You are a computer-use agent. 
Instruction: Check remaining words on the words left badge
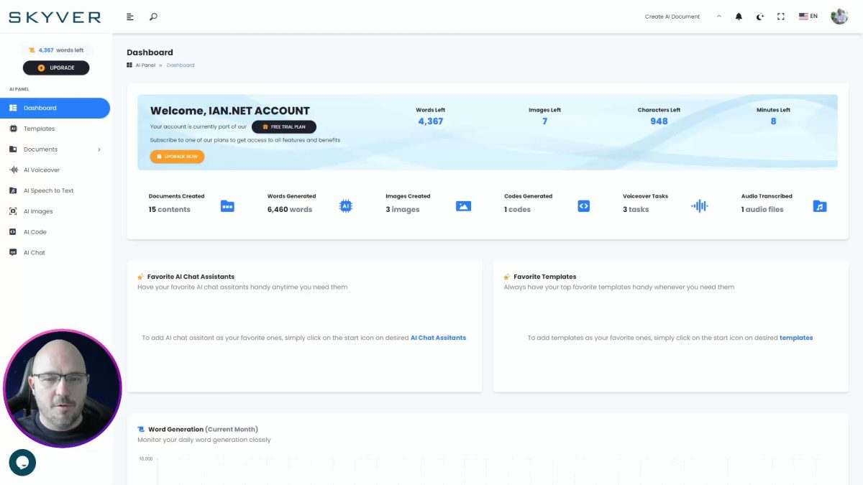tap(56, 50)
